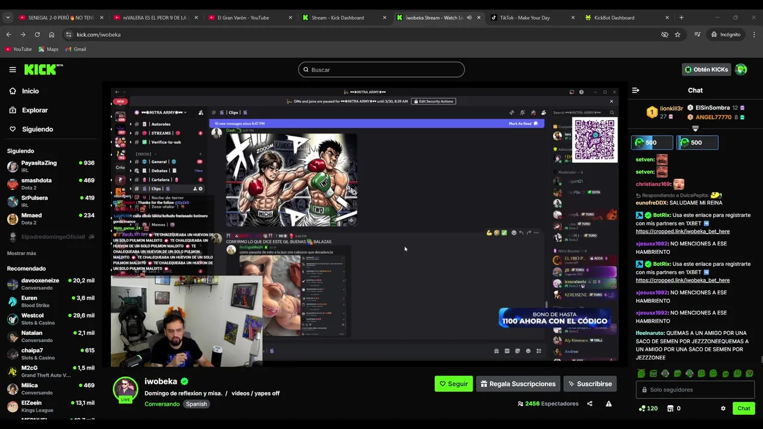Screen dimensions: 763x429
Task: Click Regala Suscripciones button
Action: click(x=518, y=384)
